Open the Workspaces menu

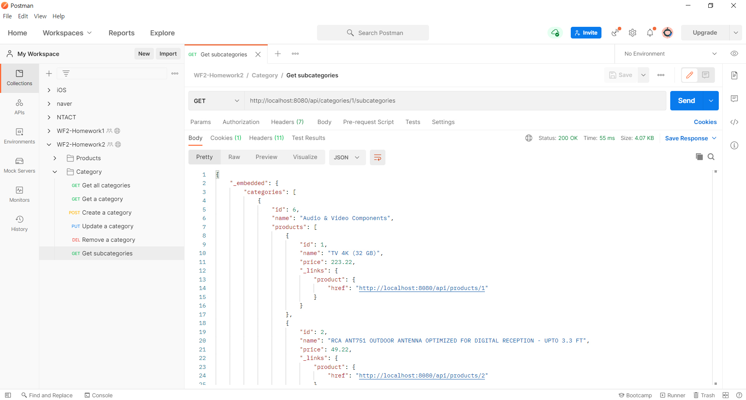tap(67, 33)
